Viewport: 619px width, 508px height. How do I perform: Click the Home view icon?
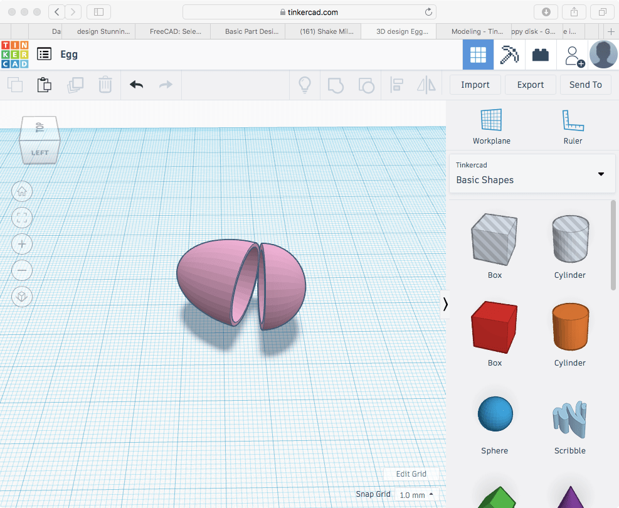tap(22, 191)
